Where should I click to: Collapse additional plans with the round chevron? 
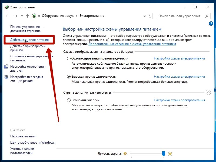point(208,92)
